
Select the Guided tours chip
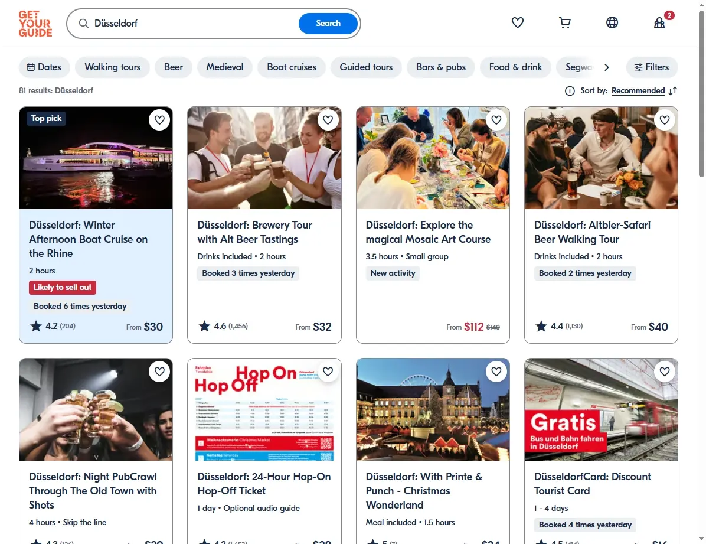click(366, 67)
